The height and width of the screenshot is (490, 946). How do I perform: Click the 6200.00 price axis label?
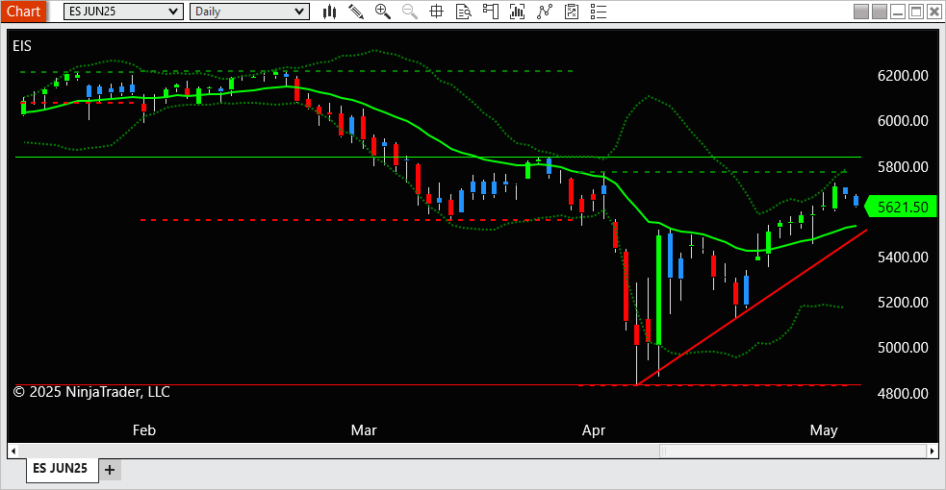point(903,76)
